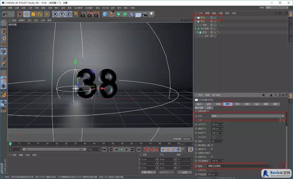The width and height of the screenshot is (293, 179).
Task: Jump to the animation start
Action: click(104, 149)
